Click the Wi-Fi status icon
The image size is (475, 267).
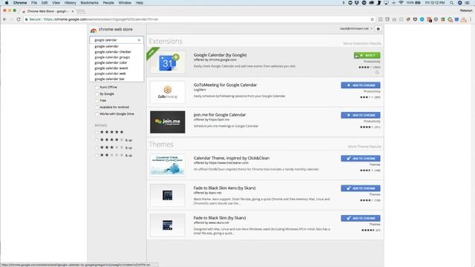pos(401,3)
